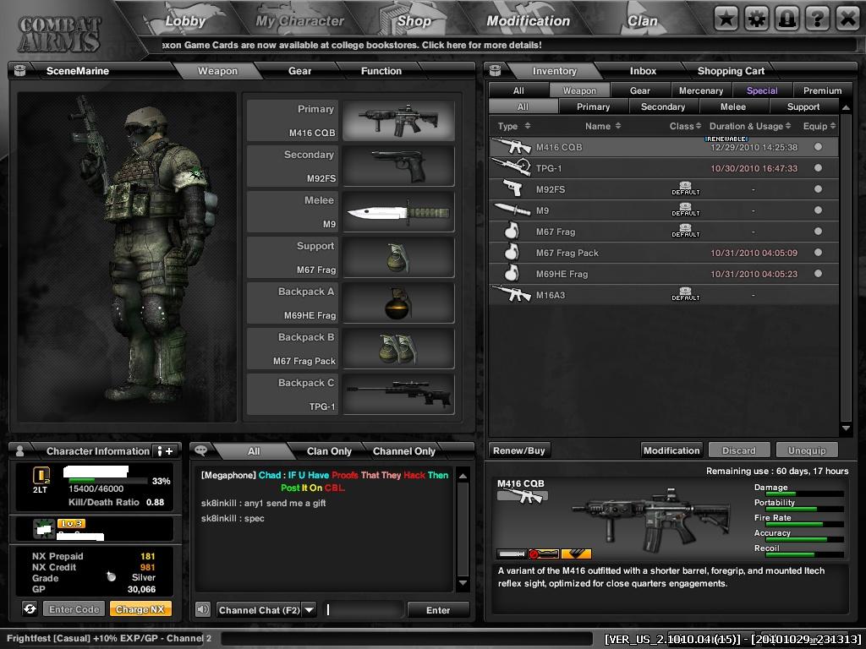Viewport: 866px width, 649px height.
Task: Click the M92FS secondary pistol slot image
Action: pyautogui.click(x=398, y=166)
